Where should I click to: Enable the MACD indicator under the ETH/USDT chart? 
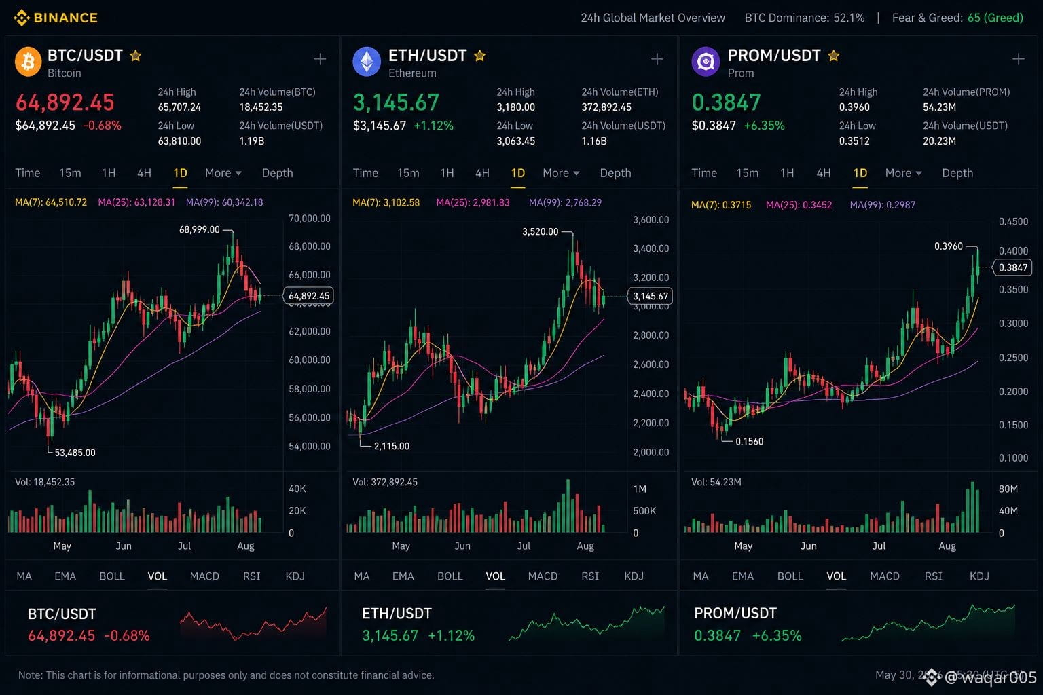543,576
